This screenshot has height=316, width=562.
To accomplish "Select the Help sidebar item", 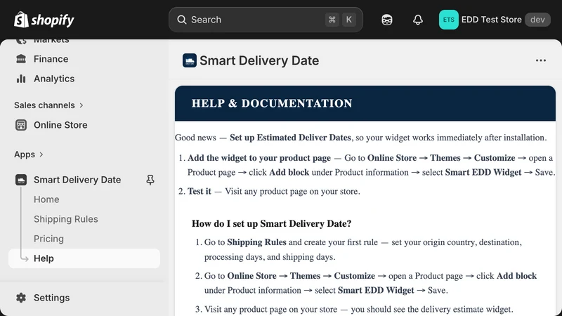I will coord(84,258).
